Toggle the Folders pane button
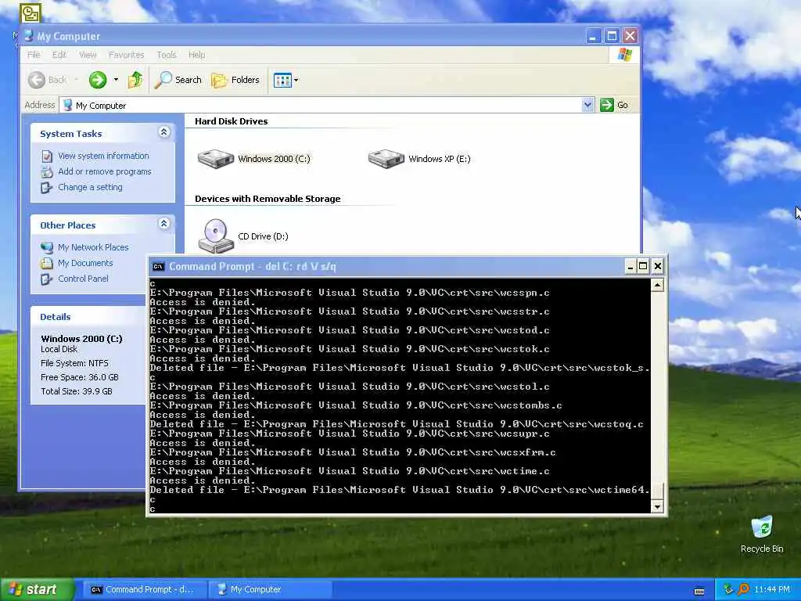 [x=235, y=80]
